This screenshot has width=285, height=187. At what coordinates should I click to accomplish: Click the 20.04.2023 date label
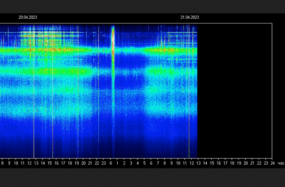28,17
